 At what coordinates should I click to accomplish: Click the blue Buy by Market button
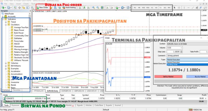click(197, 77)
